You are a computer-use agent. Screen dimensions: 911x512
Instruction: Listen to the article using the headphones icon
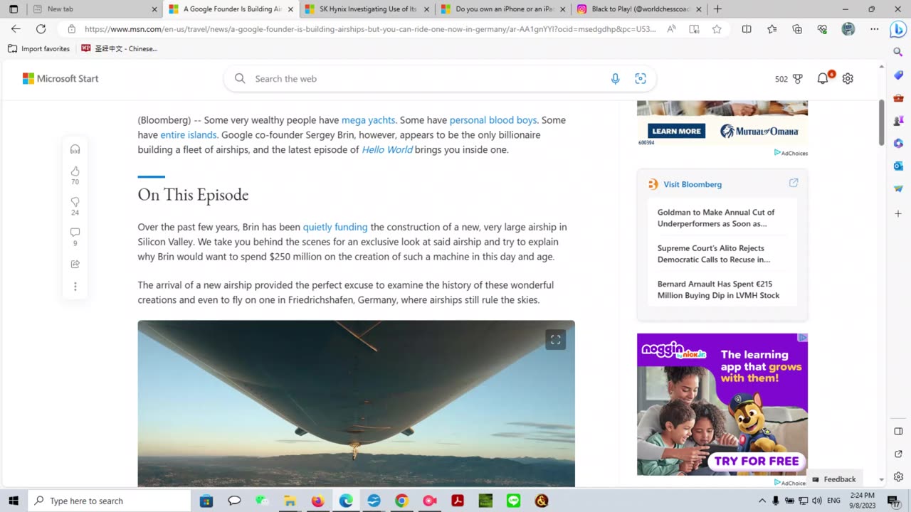pos(75,149)
